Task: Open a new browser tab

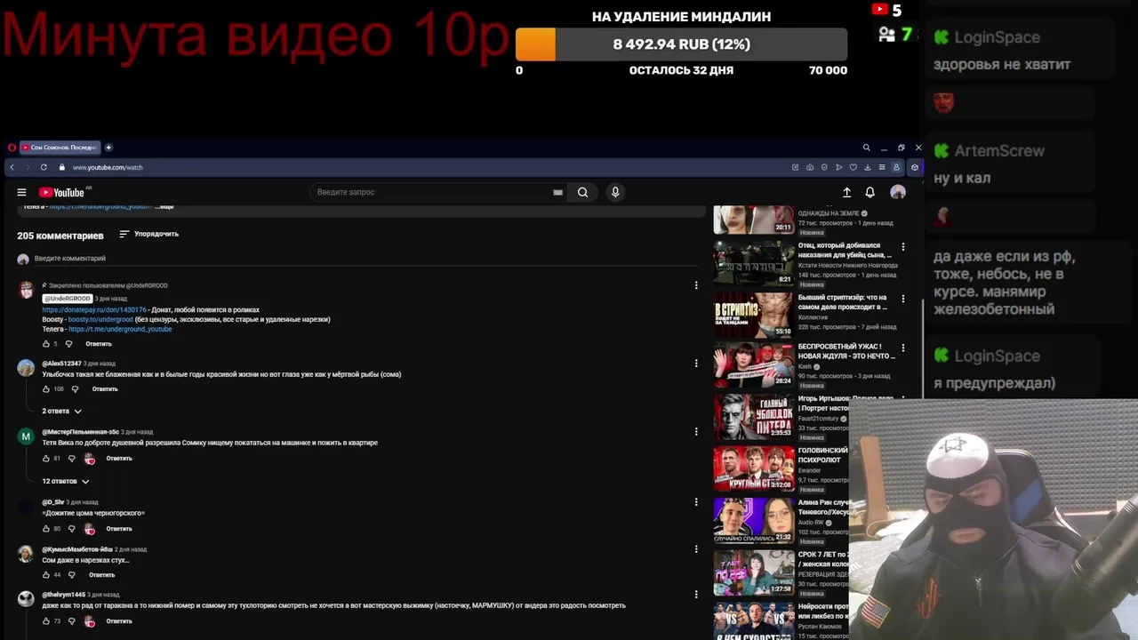Action: (x=108, y=148)
